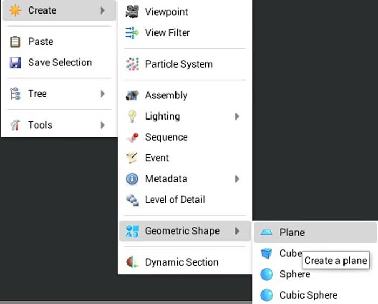Select Plane from Geometric Shape menu
378x304 pixels.
(x=315, y=233)
